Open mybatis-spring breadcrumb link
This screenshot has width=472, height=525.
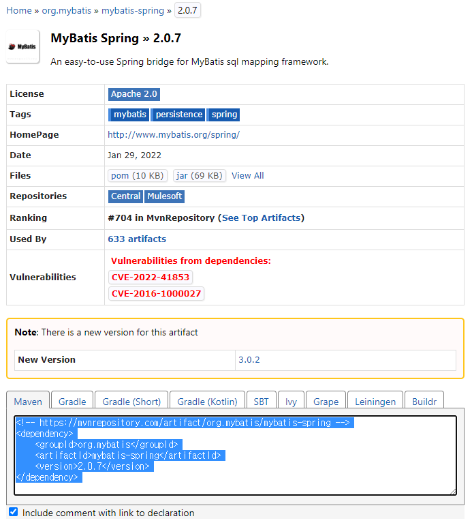(x=133, y=10)
